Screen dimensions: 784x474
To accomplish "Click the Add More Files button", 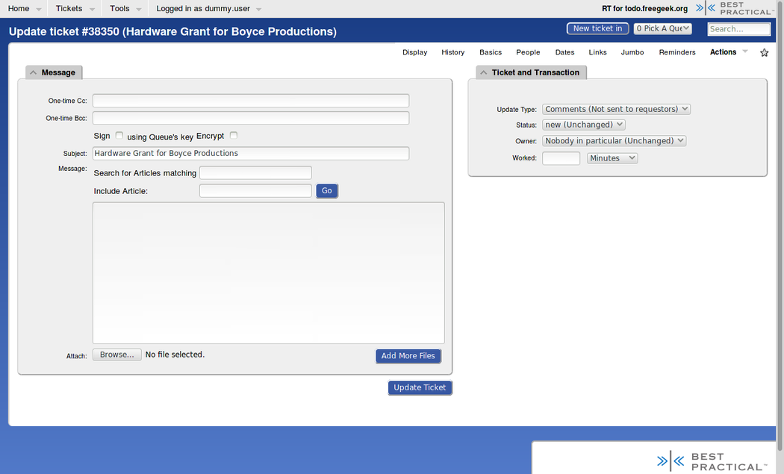I will click(408, 356).
